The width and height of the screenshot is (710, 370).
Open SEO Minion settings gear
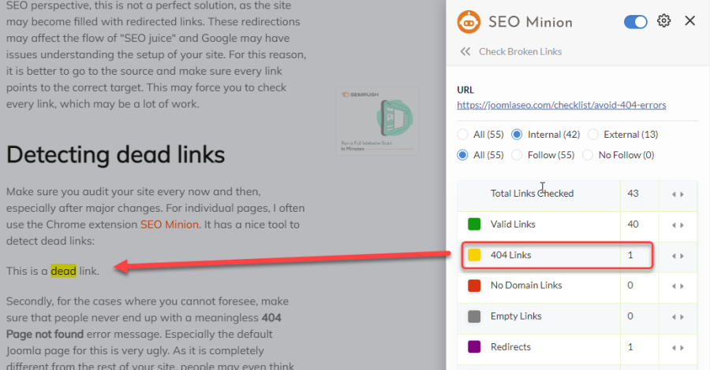click(x=663, y=20)
